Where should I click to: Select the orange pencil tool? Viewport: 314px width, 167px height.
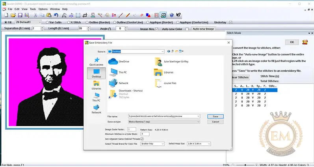[128, 15]
